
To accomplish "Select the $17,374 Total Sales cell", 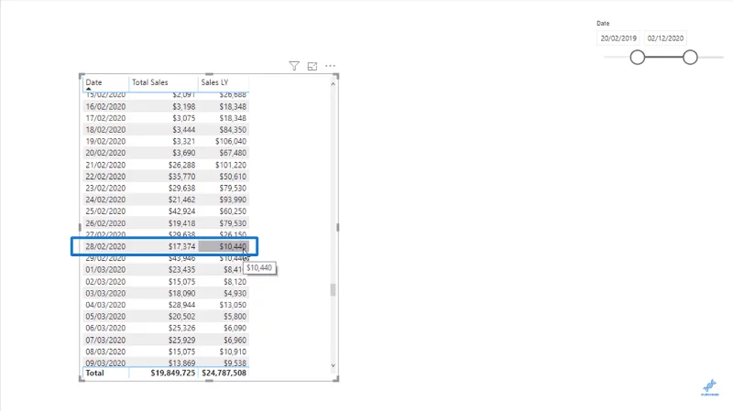I will [181, 246].
